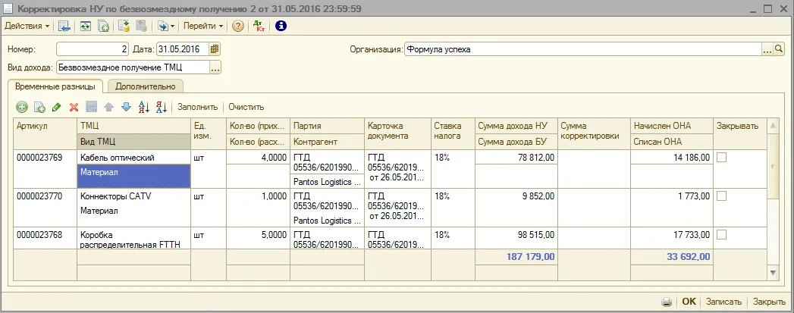Click the Вид ТМЦ column header

[133, 142]
